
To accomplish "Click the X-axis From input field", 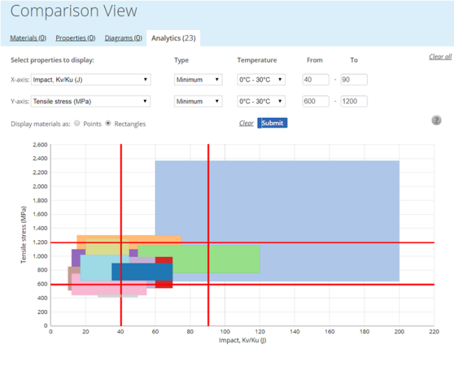I will [316, 80].
